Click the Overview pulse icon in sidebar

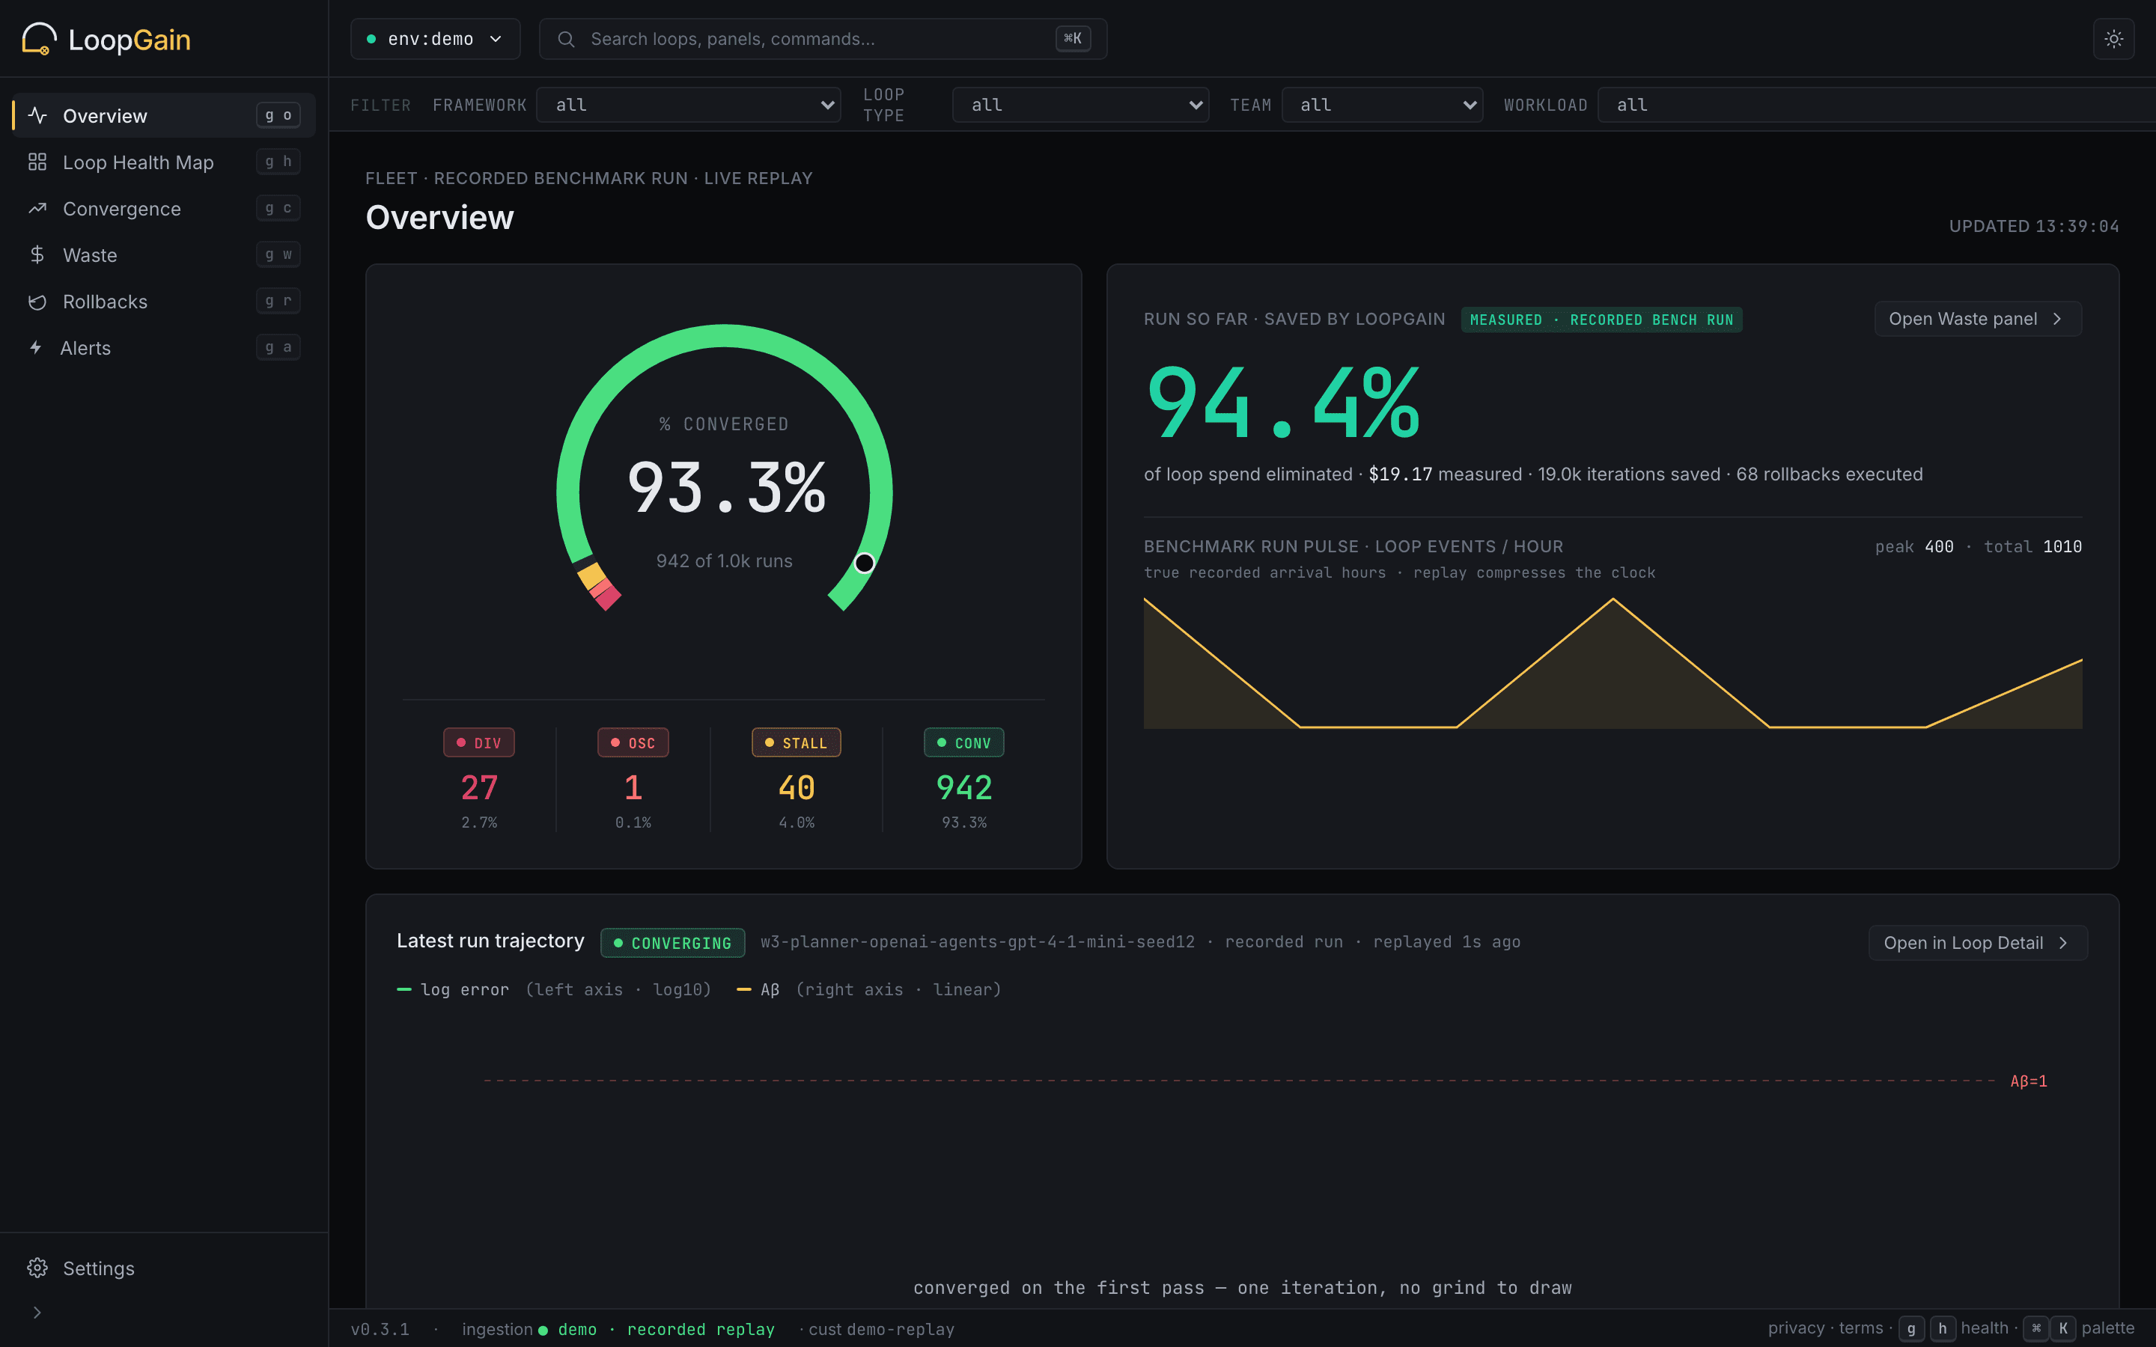click(37, 115)
